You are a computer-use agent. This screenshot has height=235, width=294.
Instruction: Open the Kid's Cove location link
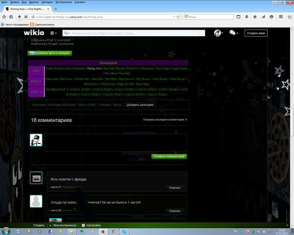[x=66, y=79]
